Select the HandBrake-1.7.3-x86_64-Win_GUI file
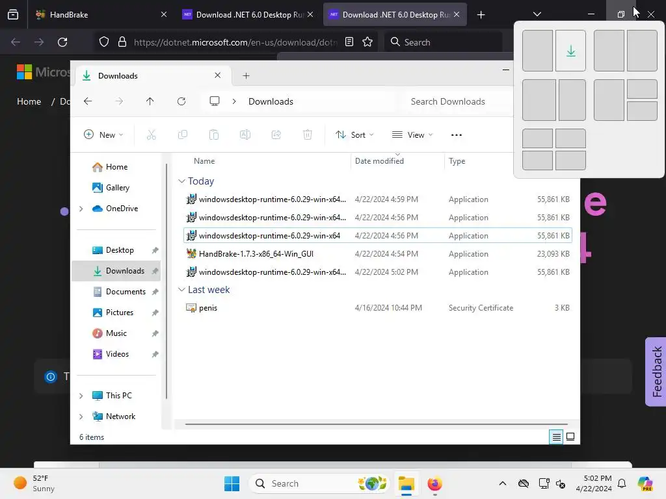This screenshot has width=666, height=499. (x=378, y=254)
